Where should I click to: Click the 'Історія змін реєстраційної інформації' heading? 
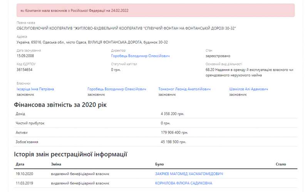coord(70,154)
